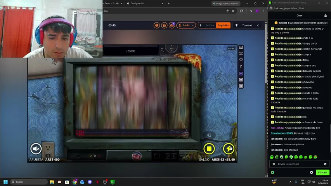Close the Configuración tab

(x=162, y=3)
